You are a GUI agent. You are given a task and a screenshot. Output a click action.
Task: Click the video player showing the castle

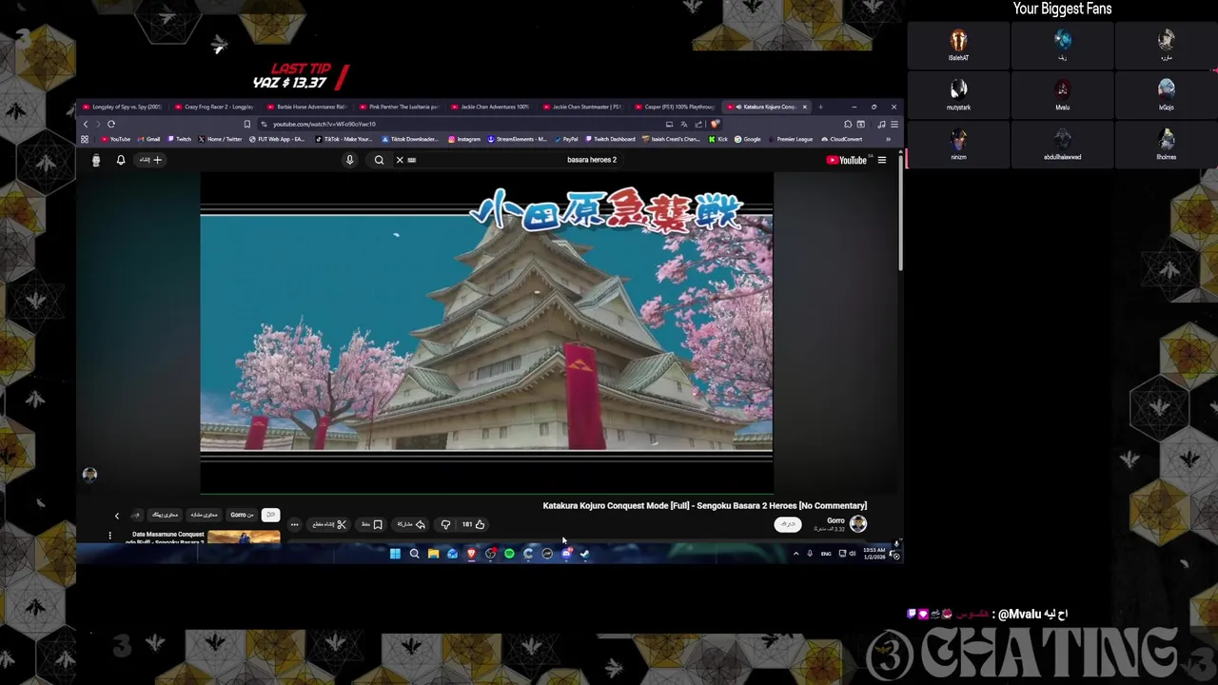(x=486, y=331)
